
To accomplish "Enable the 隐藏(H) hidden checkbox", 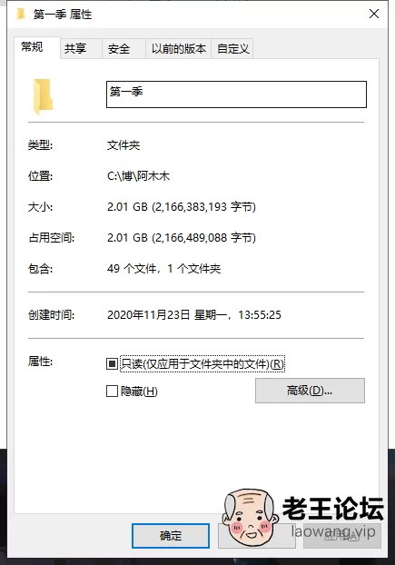I will [x=112, y=391].
